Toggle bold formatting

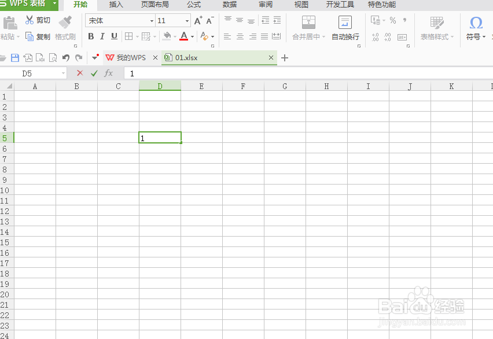(x=91, y=36)
